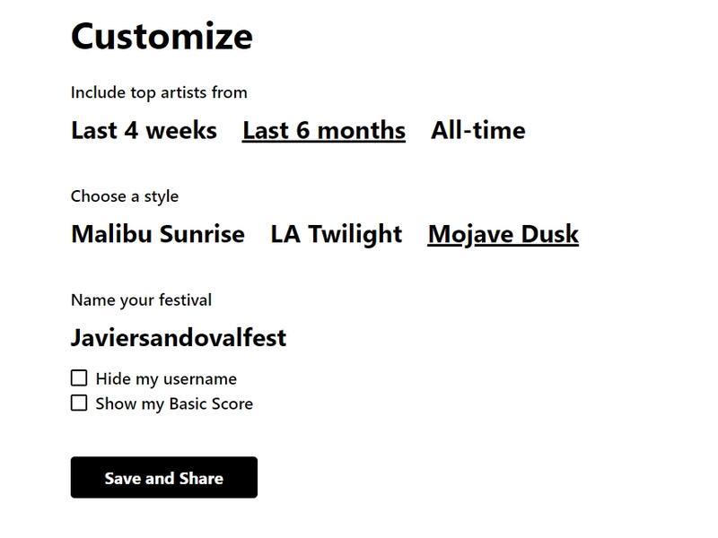Screen dimensions: 718x538
Task: Check the Hide my username box
Action: 79,378
